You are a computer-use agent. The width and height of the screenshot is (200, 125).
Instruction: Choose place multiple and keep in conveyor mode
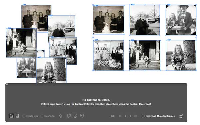(75, 116)
